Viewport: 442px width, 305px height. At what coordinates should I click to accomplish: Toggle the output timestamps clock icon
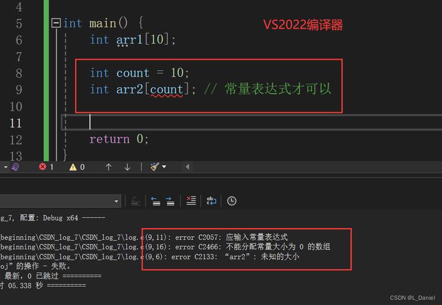[232, 201]
